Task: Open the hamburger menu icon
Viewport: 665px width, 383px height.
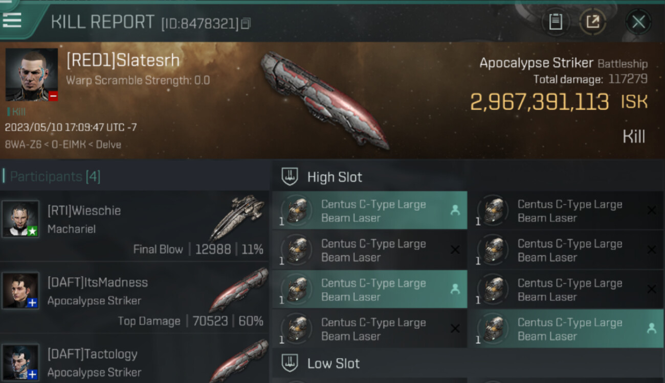Action: point(12,20)
